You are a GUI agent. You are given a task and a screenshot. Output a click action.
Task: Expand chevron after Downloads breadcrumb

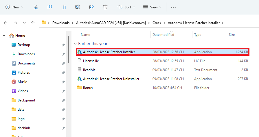click(73, 23)
